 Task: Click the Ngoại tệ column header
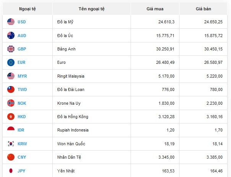pyautogui.click(x=27, y=8)
